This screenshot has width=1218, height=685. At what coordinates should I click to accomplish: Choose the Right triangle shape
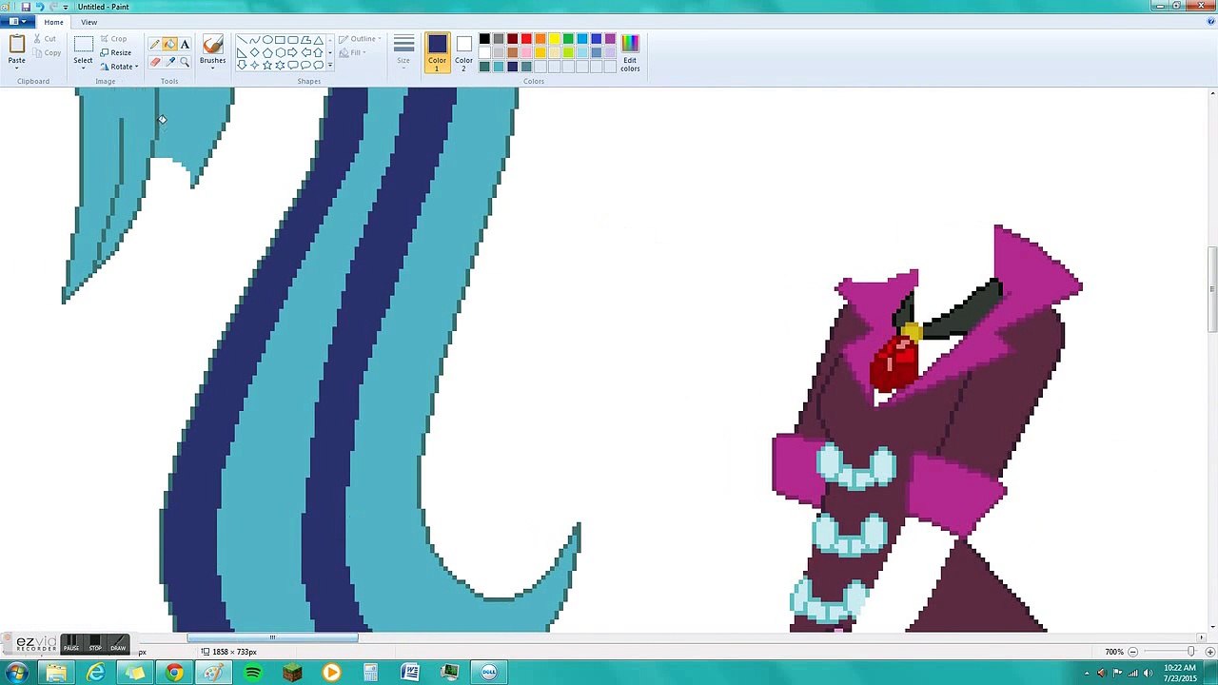click(242, 53)
